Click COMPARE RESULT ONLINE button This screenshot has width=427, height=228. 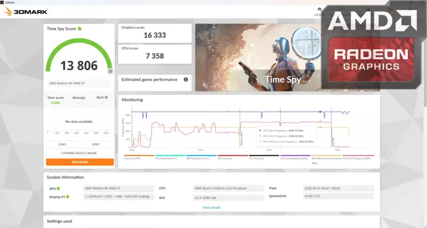[x=79, y=153]
